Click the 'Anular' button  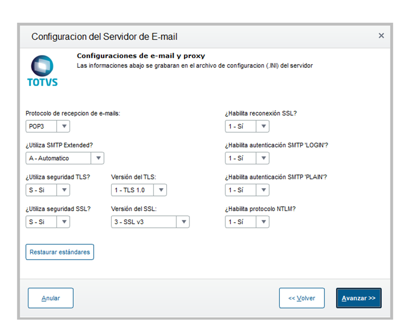click(x=50, y=298)
